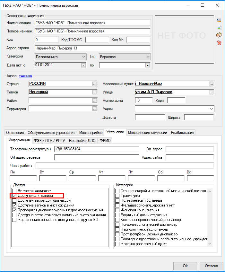Screen dimensions: 225x272
Task: Click the удалить address link
Action: (x=25, y=76)
